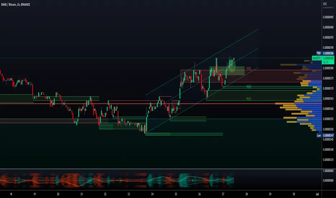Click the BAKEBTC current price label
The width and height of the screenshot is (336, 198).
pyautogui.click(x=323, y=58)
